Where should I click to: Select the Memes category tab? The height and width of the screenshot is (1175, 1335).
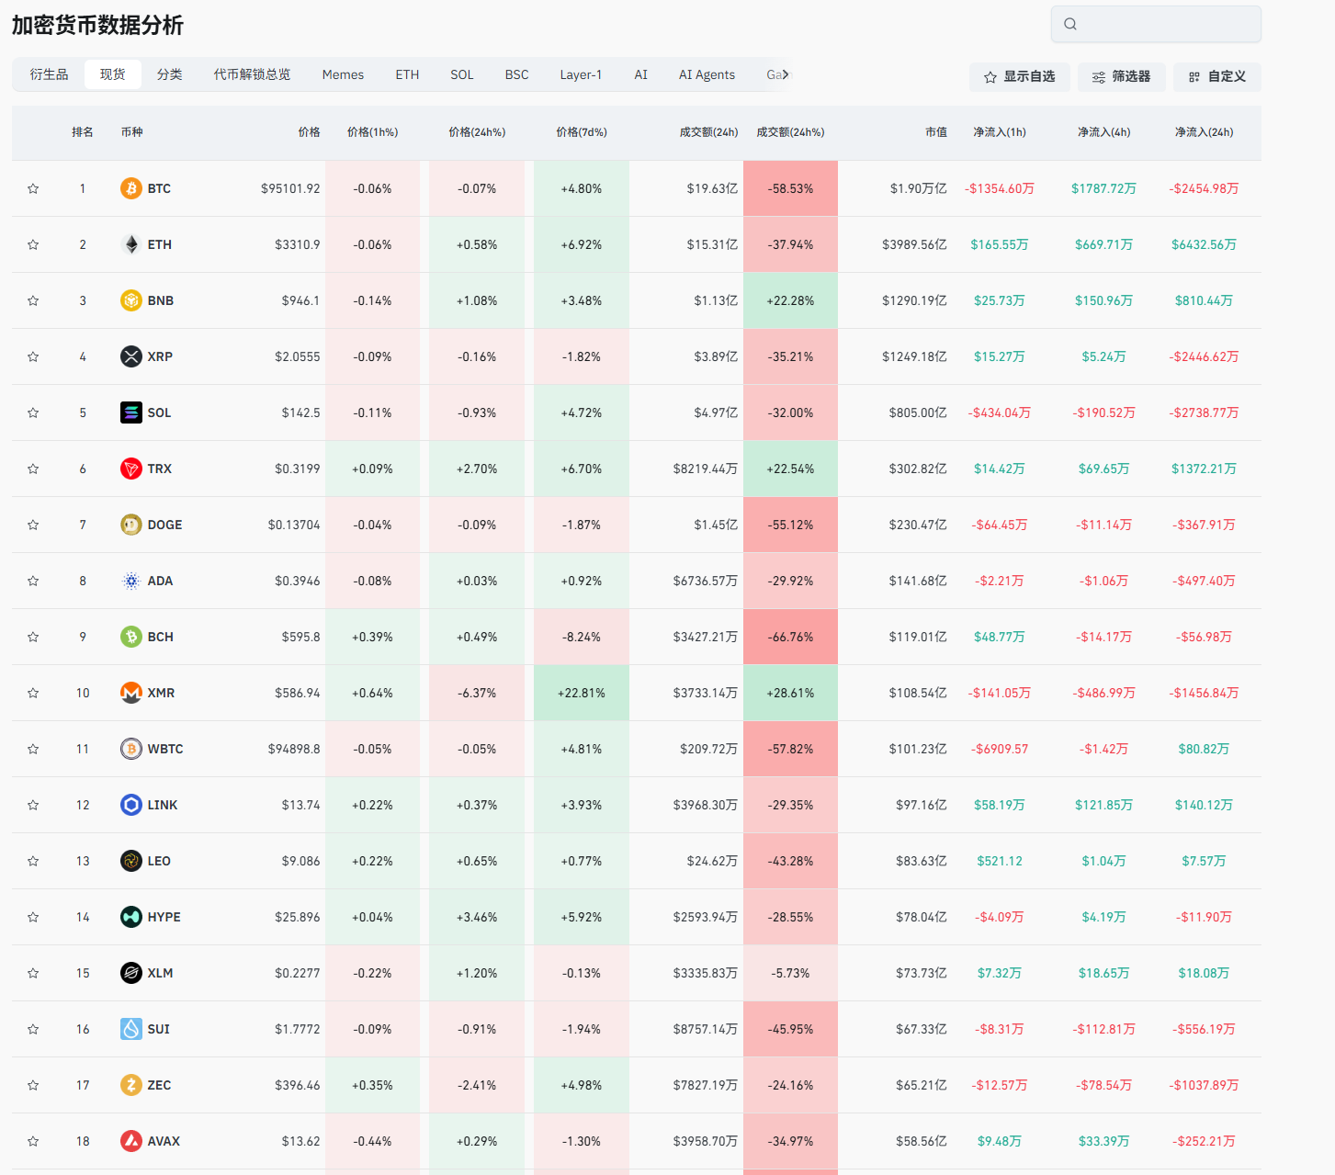coord(343,74)
